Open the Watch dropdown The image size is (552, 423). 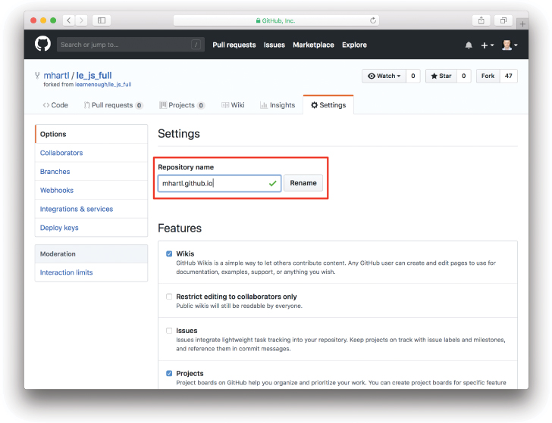384,76
